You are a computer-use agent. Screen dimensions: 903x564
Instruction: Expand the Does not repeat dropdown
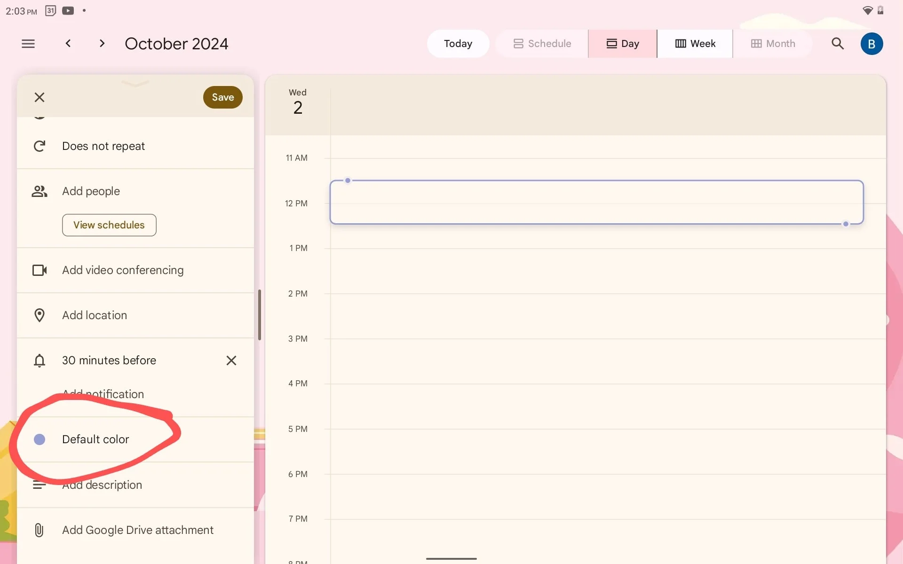(103, 146)
